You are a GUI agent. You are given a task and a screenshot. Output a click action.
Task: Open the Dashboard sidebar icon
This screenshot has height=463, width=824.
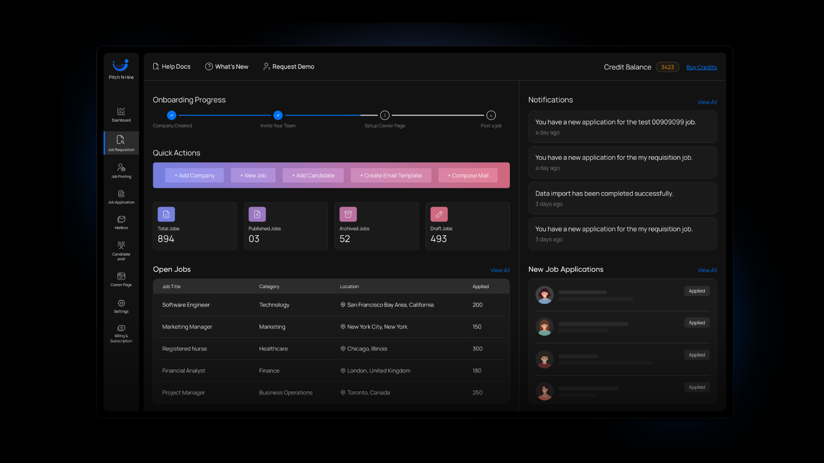click(x=121, y=111)
